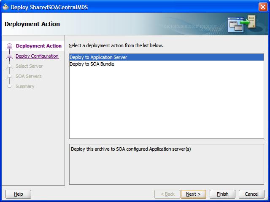
Task: Click the Select Server step label
Action: [x=29, y=66]
